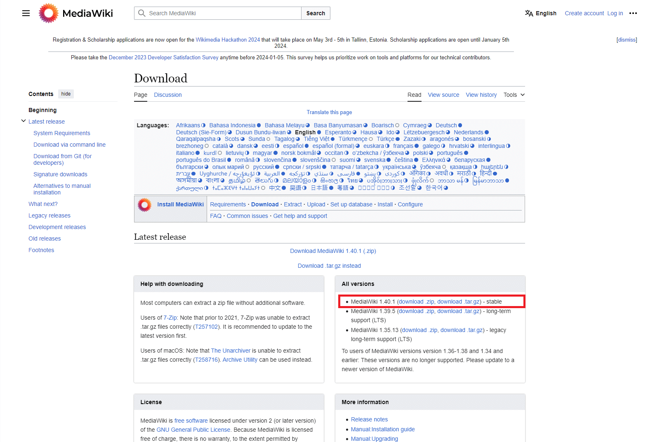
Task: Click Translate this page link
Action: pos(329,112)
